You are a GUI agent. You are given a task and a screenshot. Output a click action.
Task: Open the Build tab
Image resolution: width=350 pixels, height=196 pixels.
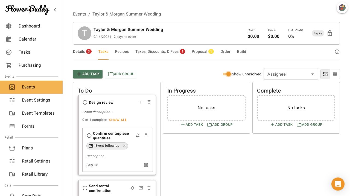click(x=241, y=51)
